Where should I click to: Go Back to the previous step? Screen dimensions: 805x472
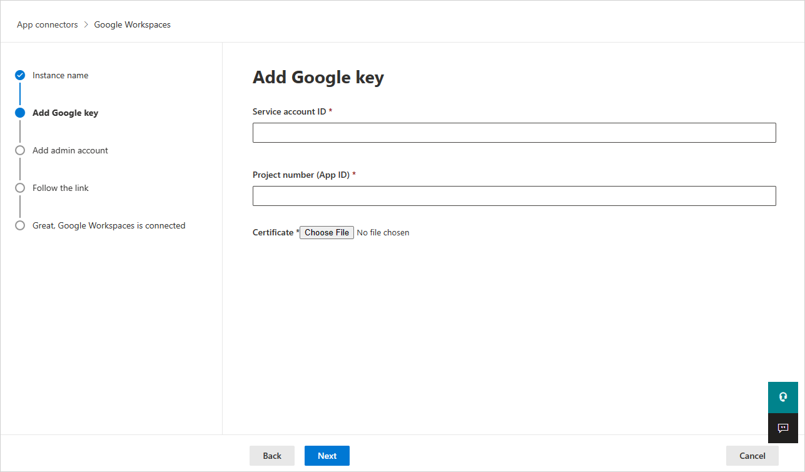pyautogui.click(x=272, y=456)
